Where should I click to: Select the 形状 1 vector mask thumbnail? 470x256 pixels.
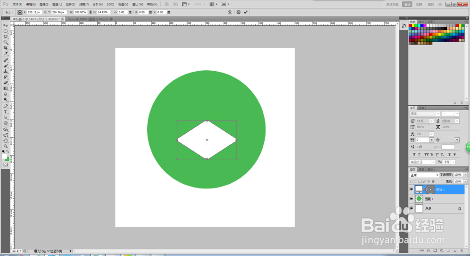[x=431, y=189]
